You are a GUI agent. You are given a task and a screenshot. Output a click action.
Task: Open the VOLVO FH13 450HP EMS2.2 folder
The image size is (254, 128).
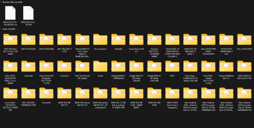tap(226, 39)
